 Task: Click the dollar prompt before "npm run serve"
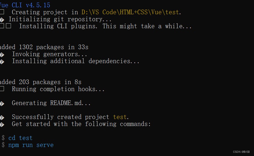[x=3, y=145]
